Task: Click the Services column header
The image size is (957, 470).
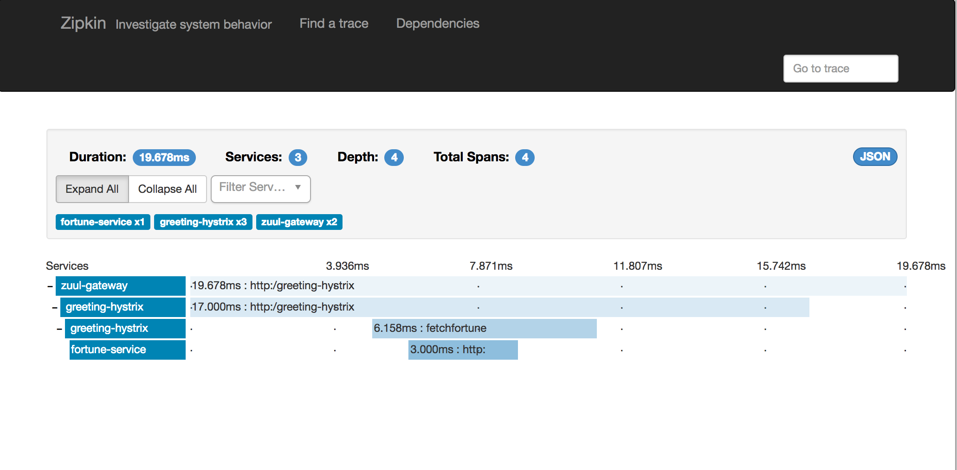Action: pos(67,266)
